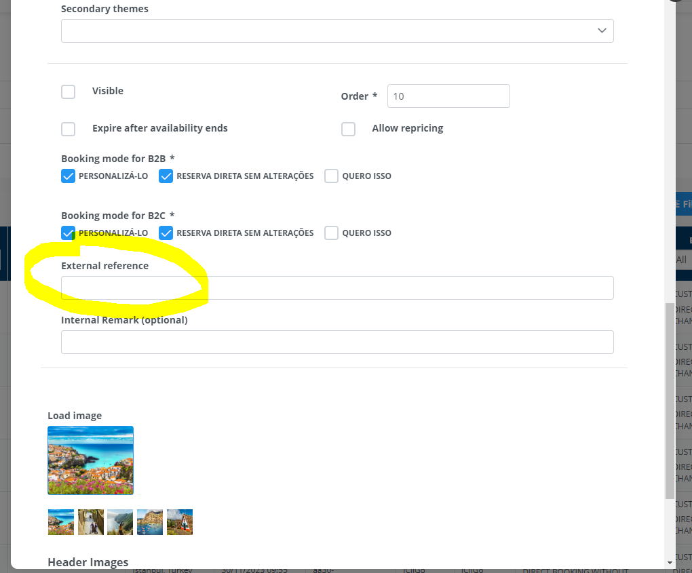Click the Secondary themes chevron arrow
The image size is (692, 573).
click(601, 31)
